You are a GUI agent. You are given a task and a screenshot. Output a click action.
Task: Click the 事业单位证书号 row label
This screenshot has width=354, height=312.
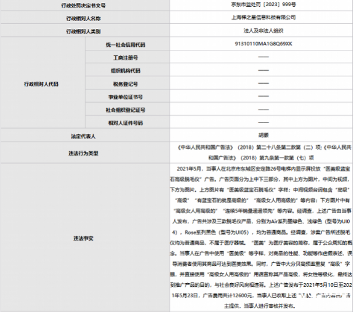[x=126, y=97]
